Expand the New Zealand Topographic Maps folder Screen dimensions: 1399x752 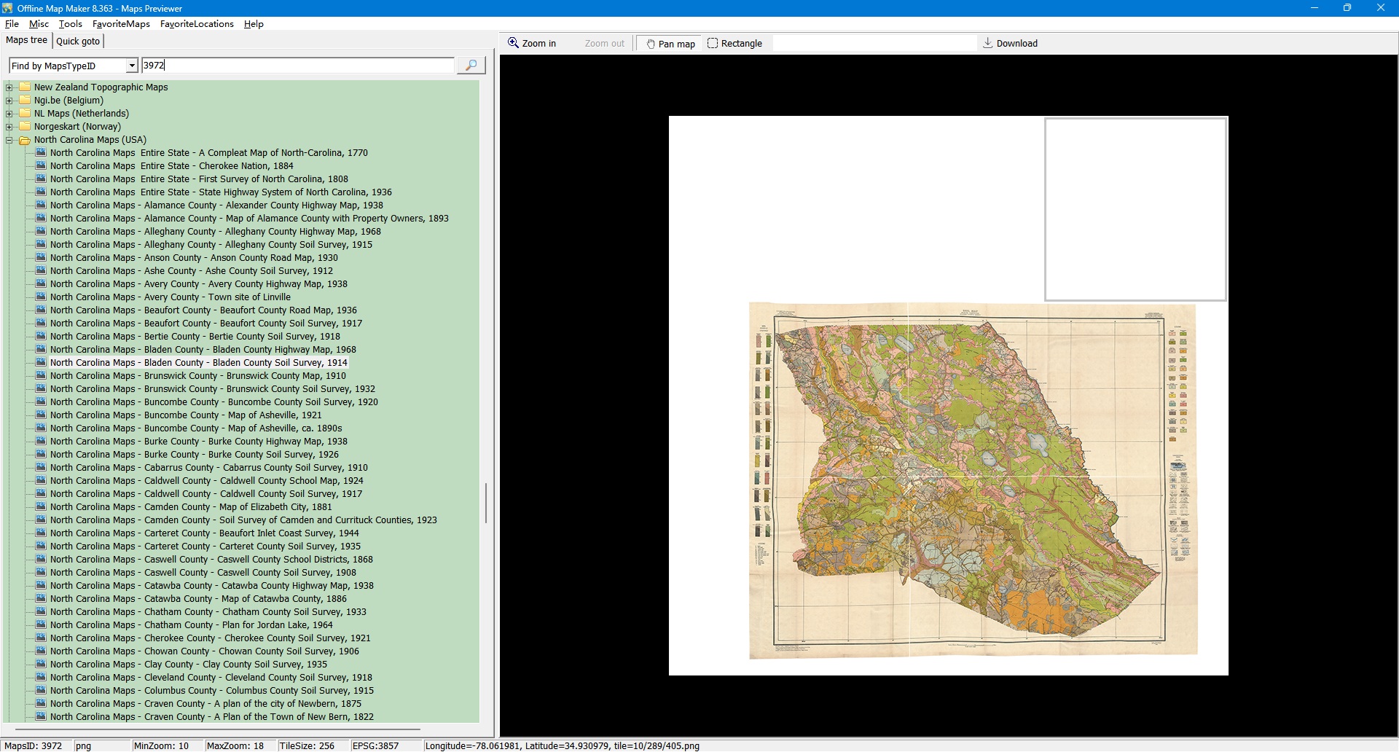tap(9, 87)
